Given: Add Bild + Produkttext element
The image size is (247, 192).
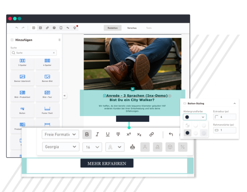Looking at the screenshot, I should [x=22, y=95].
